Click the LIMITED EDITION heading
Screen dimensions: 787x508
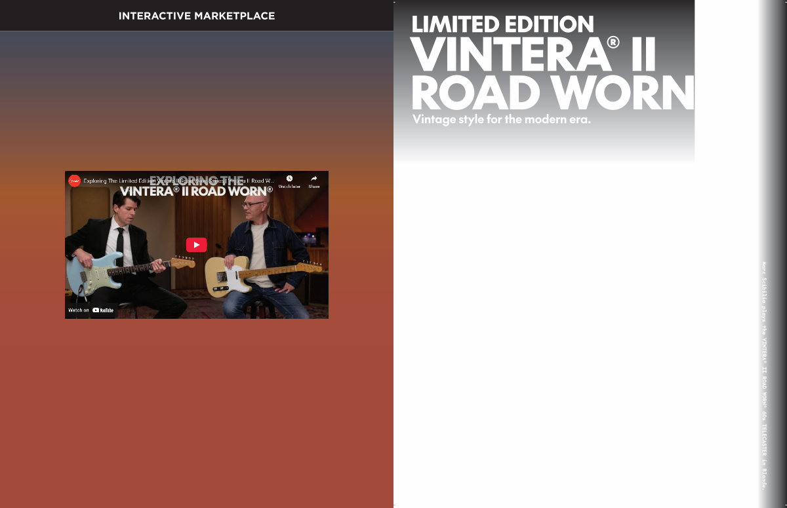click(502, 25)
